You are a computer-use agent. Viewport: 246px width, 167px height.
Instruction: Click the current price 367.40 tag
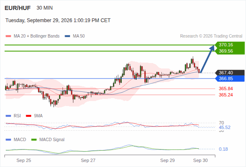pos(230,73)
